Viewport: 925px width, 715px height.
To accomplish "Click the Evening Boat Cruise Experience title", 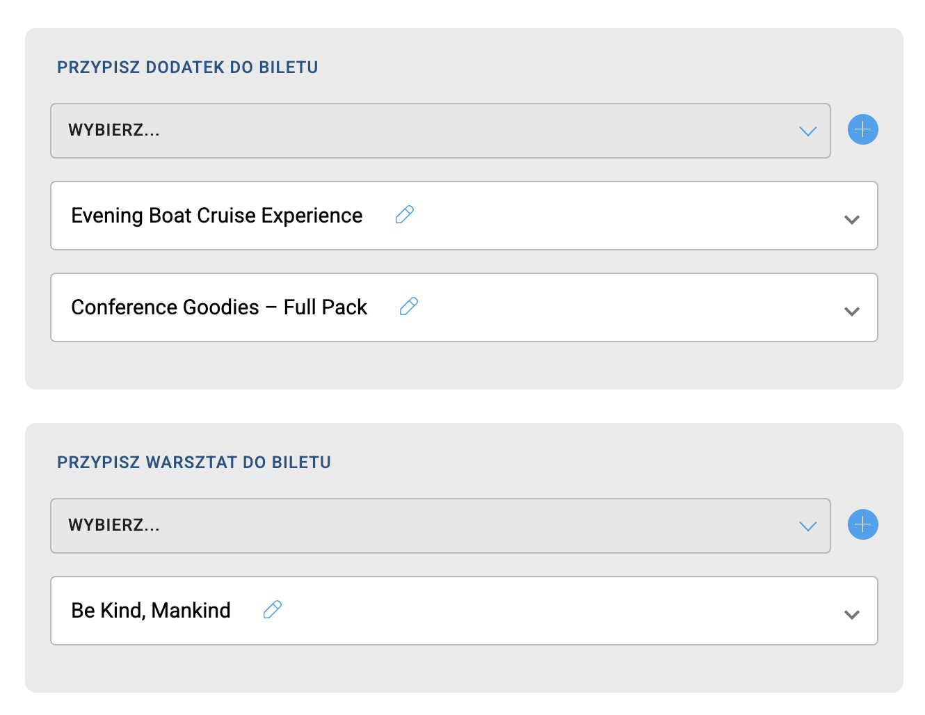I will pos(216,216).
